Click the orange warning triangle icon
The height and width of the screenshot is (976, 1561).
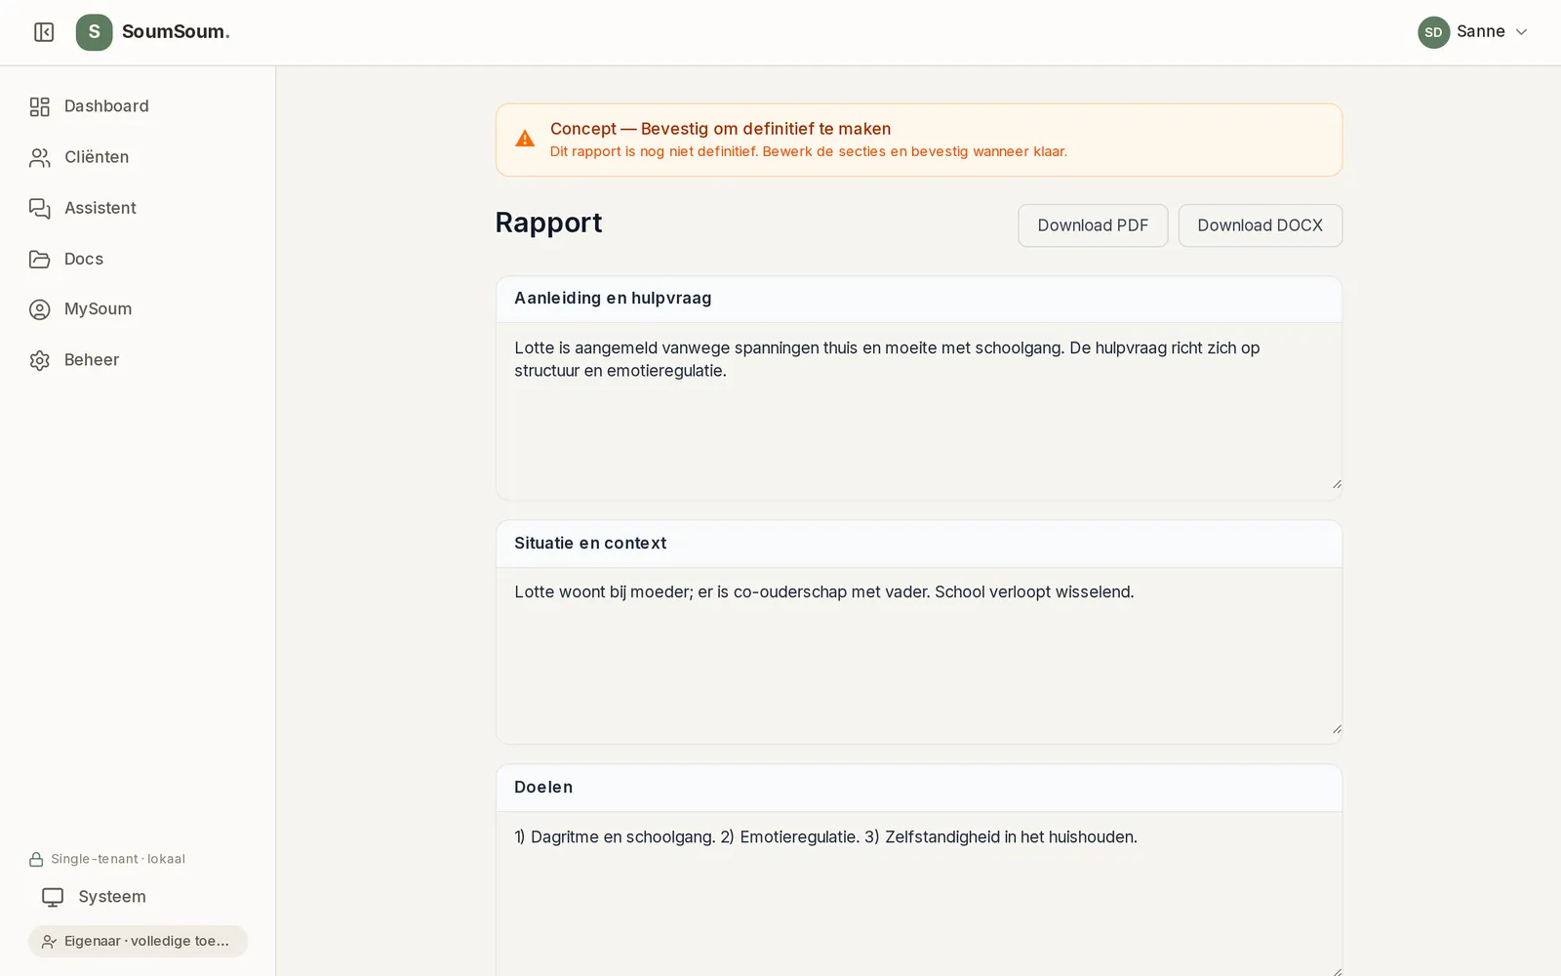(525, 139)
